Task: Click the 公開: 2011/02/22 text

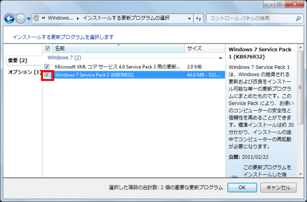Action: 248,157
